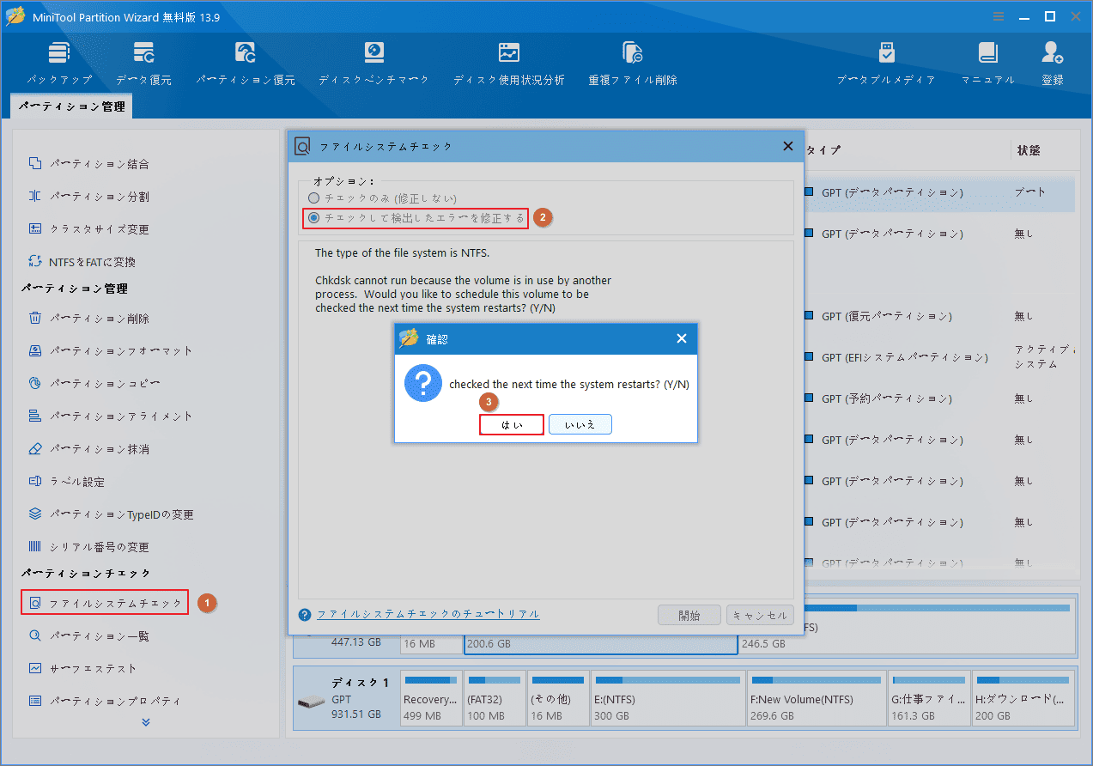Open the パーティション復元 partition recovery tool
The image size is (1093, 766).
point(246,64)
